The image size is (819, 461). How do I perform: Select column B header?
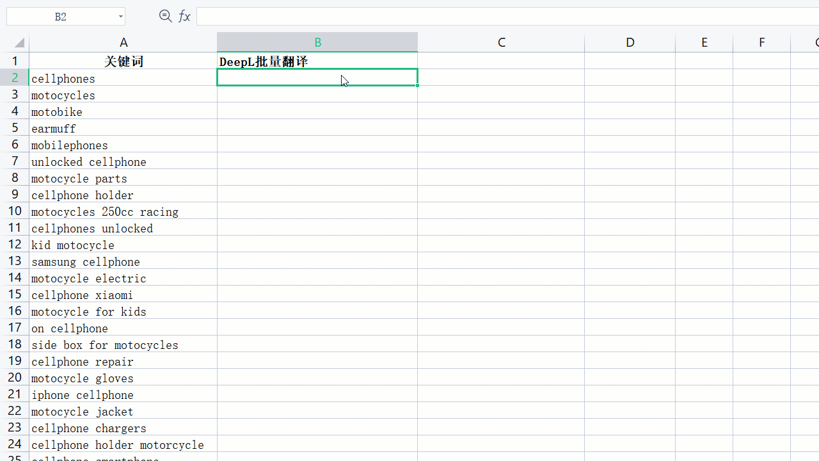[317, 43]
